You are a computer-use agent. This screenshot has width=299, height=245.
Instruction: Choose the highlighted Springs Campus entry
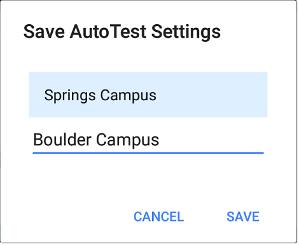[x=148, y=95]
